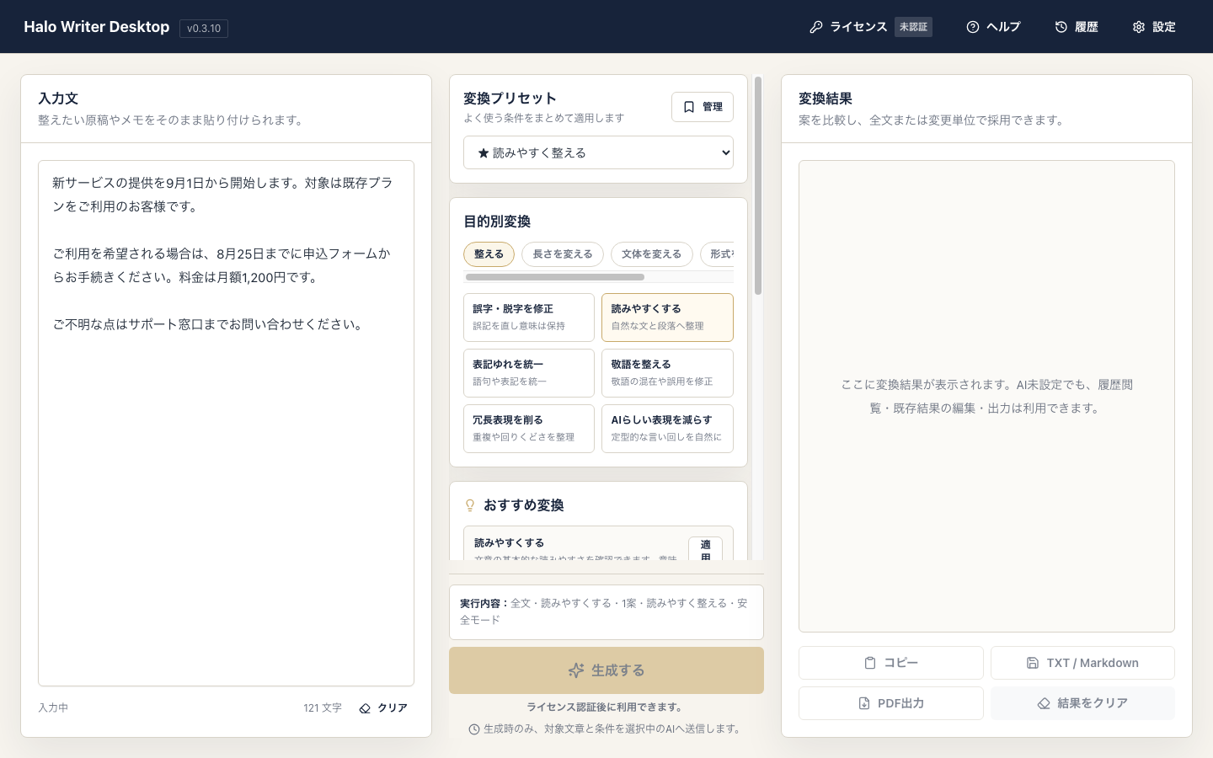Click the bookmark icon on 管理 button
The height and width of the screenshot is (758, 1213).
[x=689, y=107]
